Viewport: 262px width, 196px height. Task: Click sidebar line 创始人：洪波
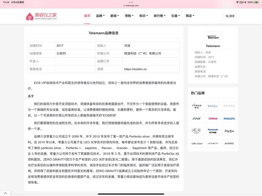[x=203, y=52]
